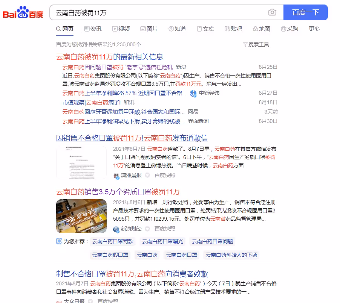This screenshot has height=303, width=340.
Task: Open news link 云南白药因问题口罩被罚
Action: [118, 67]
